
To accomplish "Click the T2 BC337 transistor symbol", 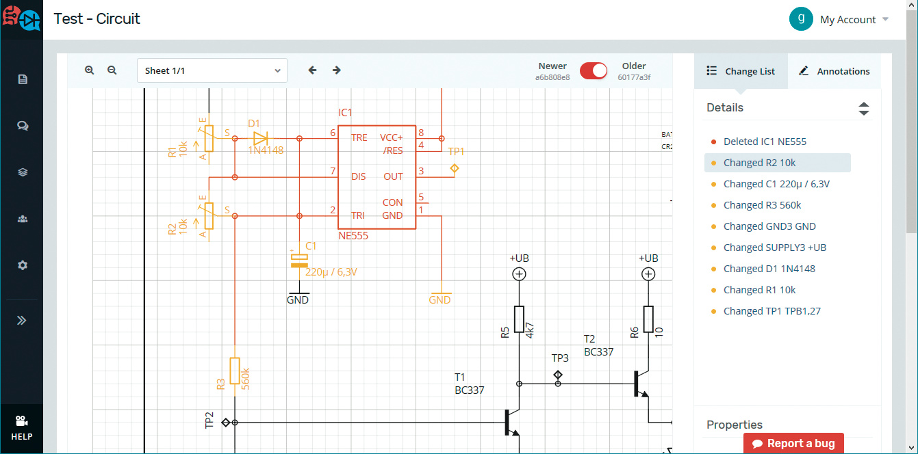I will [641, 384].
